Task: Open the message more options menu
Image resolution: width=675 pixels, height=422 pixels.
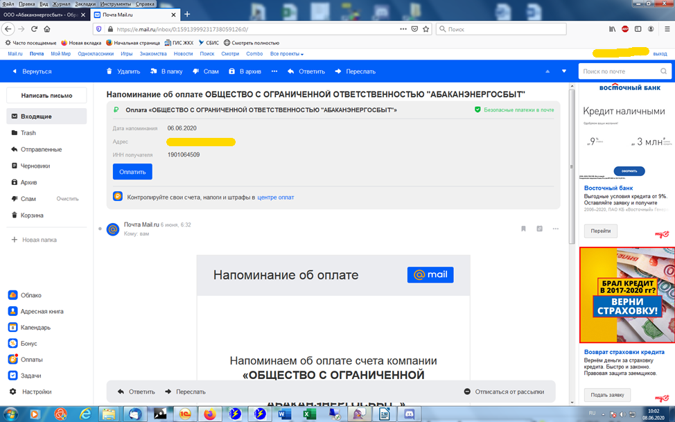Action: (556, 229)
